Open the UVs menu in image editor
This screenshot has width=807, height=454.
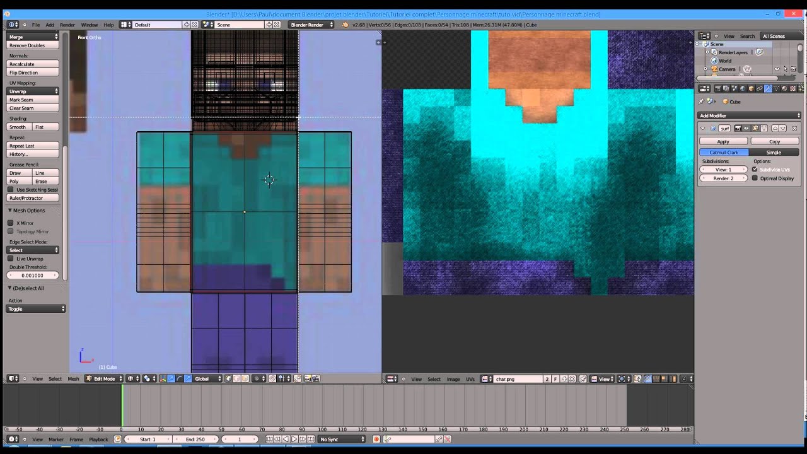click(x=470, y=379)
